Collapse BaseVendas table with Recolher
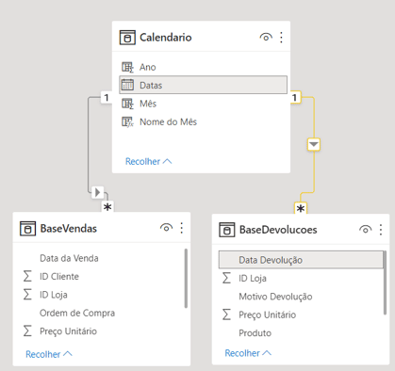The image size is (395, 371). coord(49,354)
